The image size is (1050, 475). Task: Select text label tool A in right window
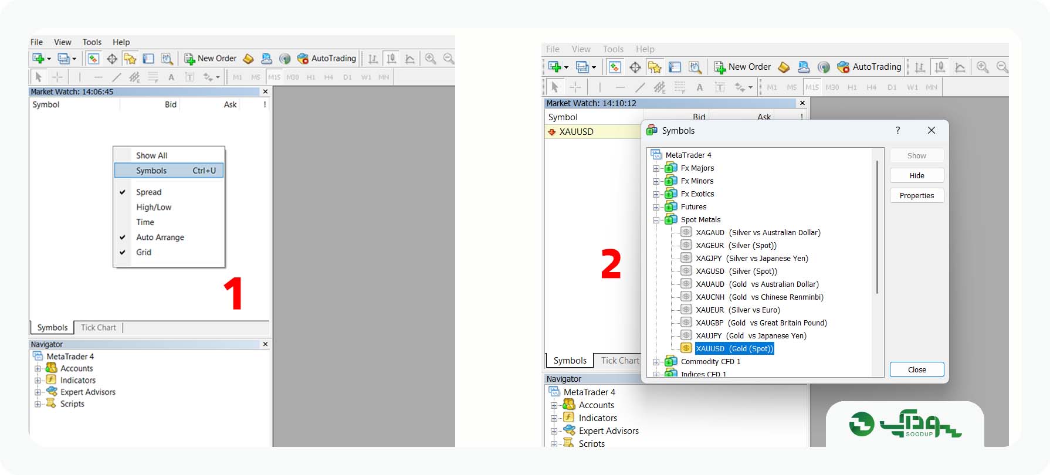click(x=699, y=87)
